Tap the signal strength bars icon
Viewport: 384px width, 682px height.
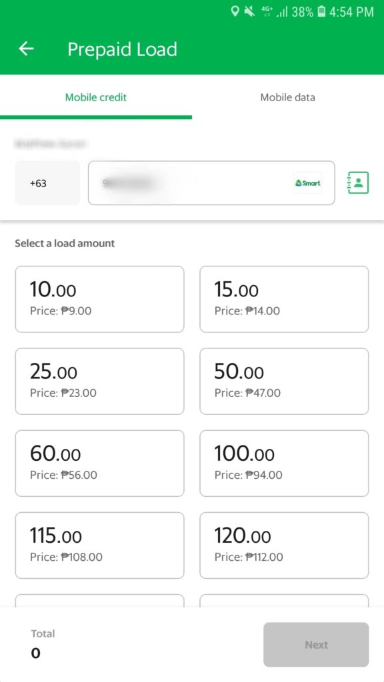pos(282,12)
